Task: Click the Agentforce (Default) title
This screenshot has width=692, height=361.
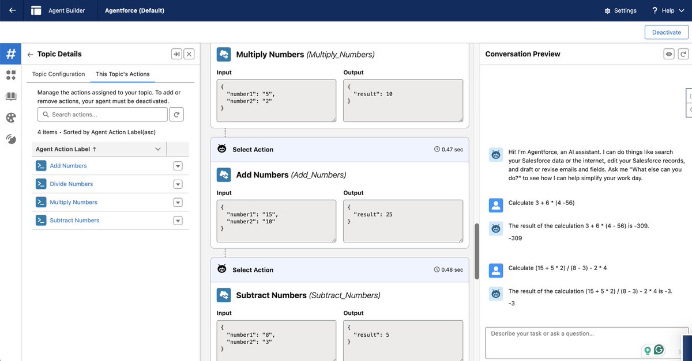Action: pyautogui.click(x=134, y=10)
